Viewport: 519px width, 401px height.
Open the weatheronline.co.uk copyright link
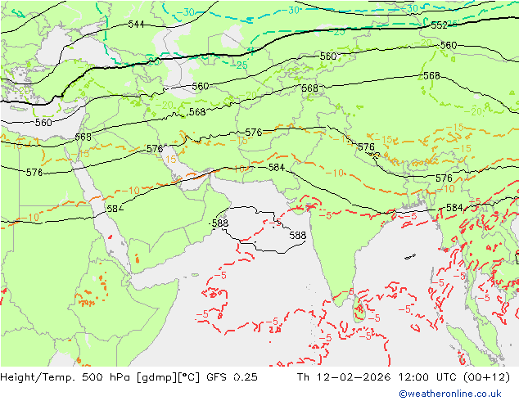[x=450, y=394]
